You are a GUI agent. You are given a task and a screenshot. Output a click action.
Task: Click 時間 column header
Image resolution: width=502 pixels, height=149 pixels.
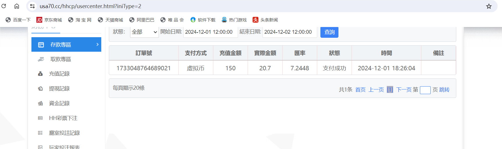point(386,53)
